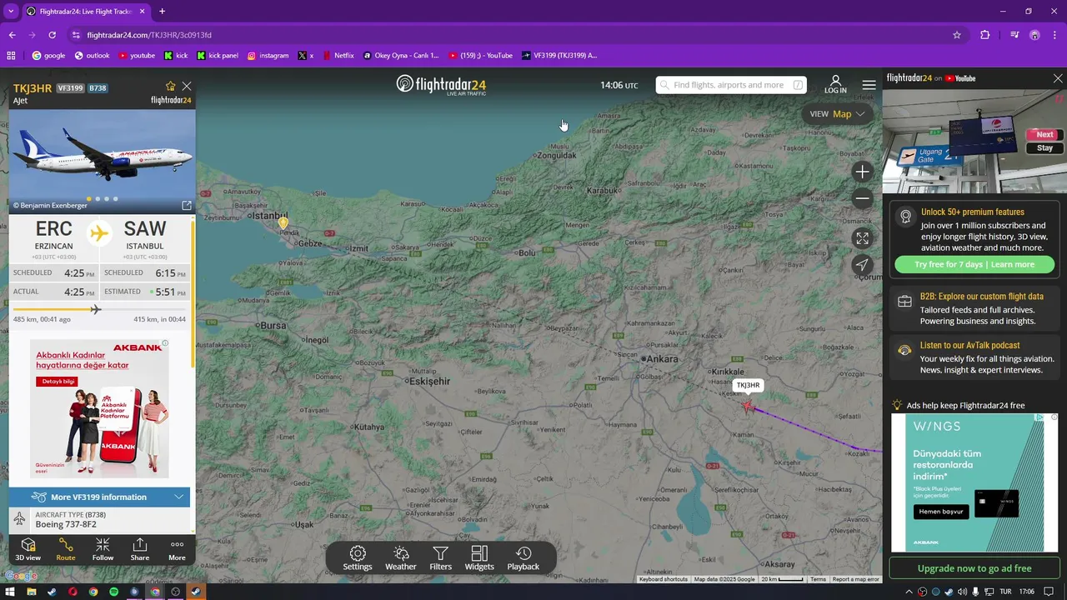Open B2B custom flight data link
Viewport: 1067px width, 600px height.
click(x=974, y=308)
